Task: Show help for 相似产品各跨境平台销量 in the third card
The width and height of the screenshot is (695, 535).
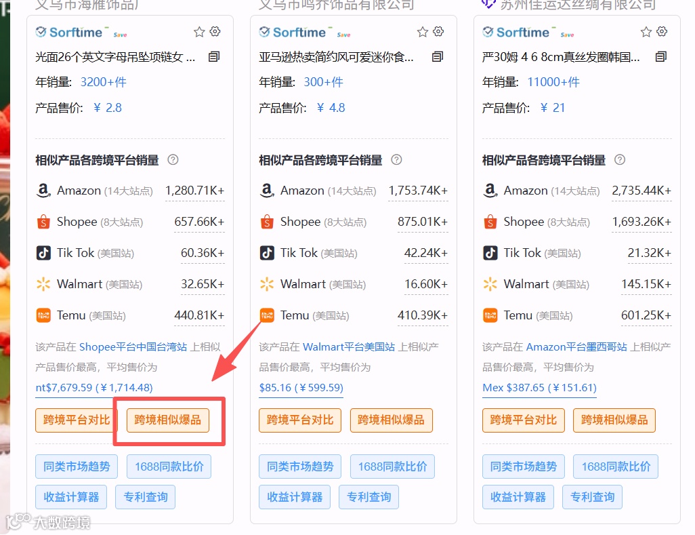Action: (x=620, y=160)
